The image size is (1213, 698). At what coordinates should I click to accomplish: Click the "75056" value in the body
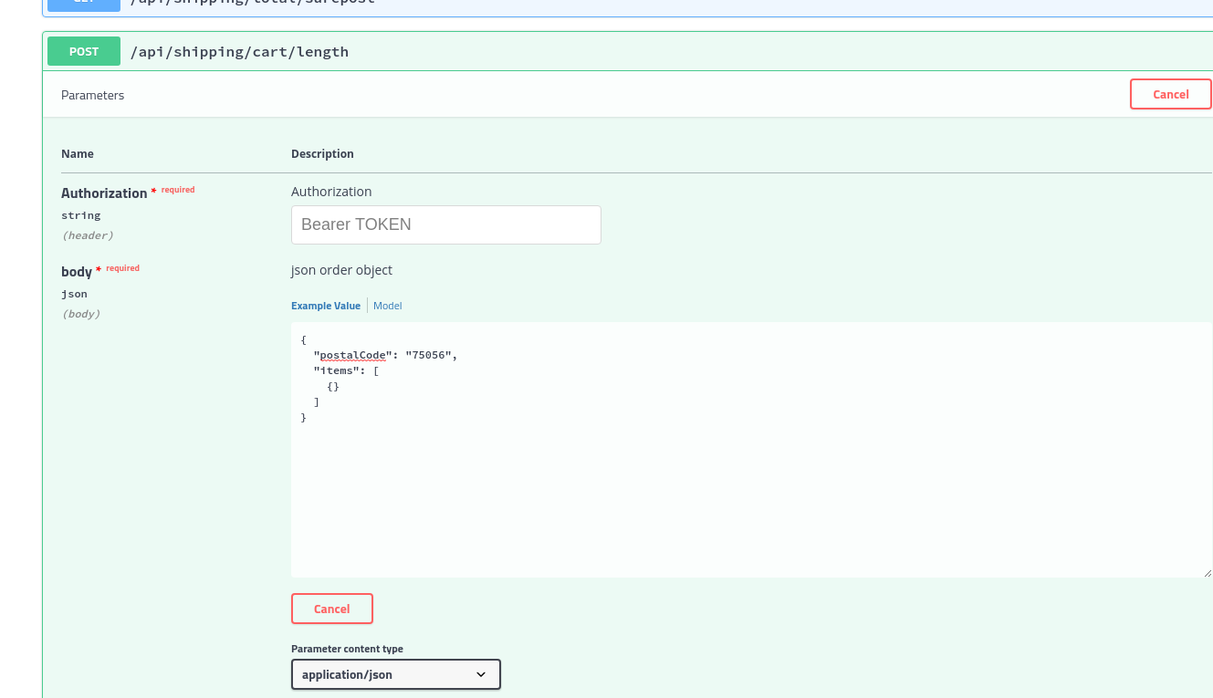coord(428,355)
